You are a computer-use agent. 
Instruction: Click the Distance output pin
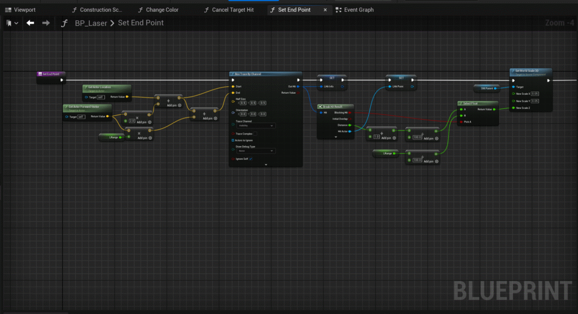(x=350, y=125)
